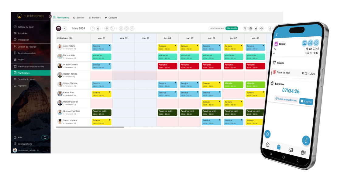
Task: Switch to Hebdomadaire view
Action: (x=217, y=28)
